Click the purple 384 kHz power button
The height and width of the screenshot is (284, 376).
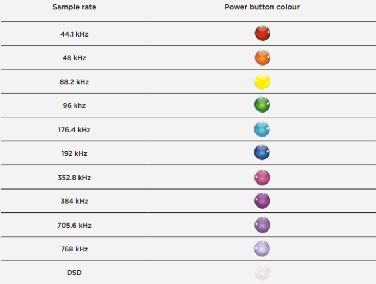pyautogui.click(x=262, y=200)
